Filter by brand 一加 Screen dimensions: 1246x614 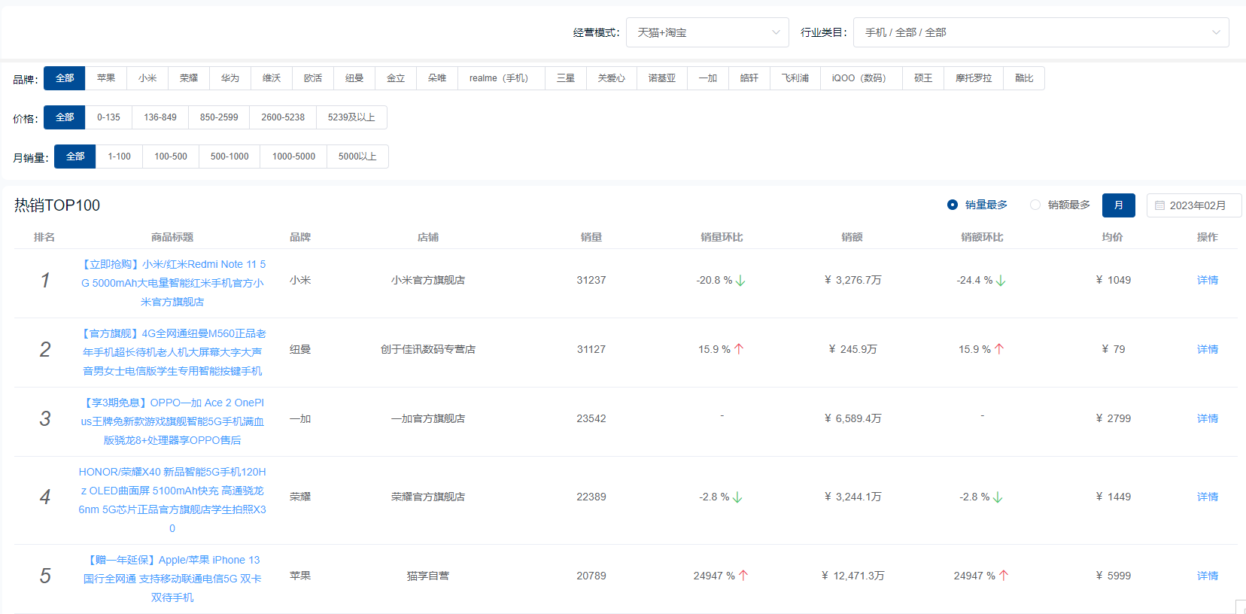[x=708, y=78]
